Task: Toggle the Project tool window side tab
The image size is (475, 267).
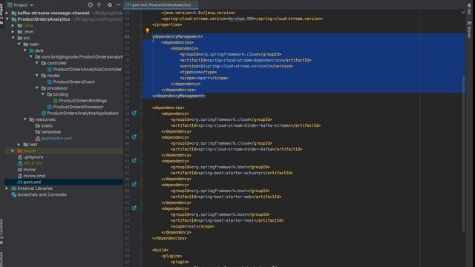Action: pyautogui.click(x=1, y=13)
